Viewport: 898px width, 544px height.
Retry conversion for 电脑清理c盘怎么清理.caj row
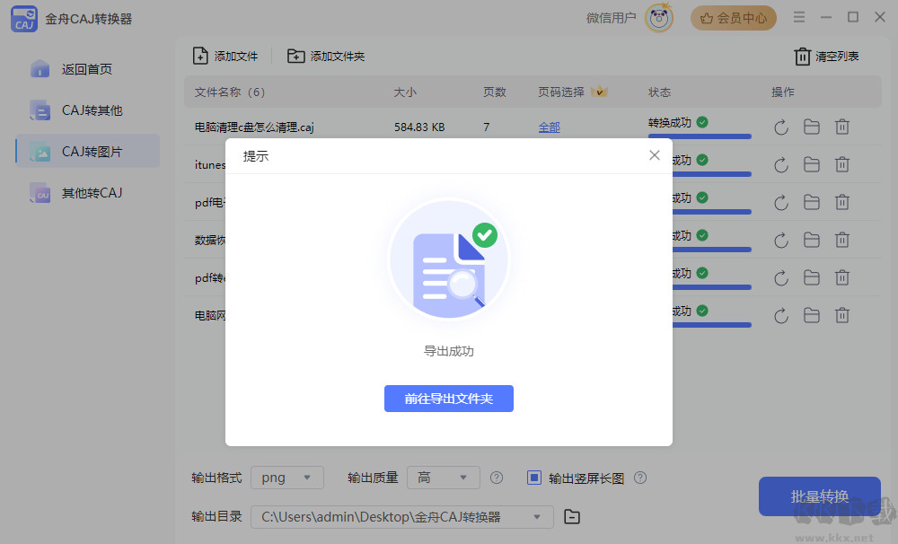click(780, 127)
